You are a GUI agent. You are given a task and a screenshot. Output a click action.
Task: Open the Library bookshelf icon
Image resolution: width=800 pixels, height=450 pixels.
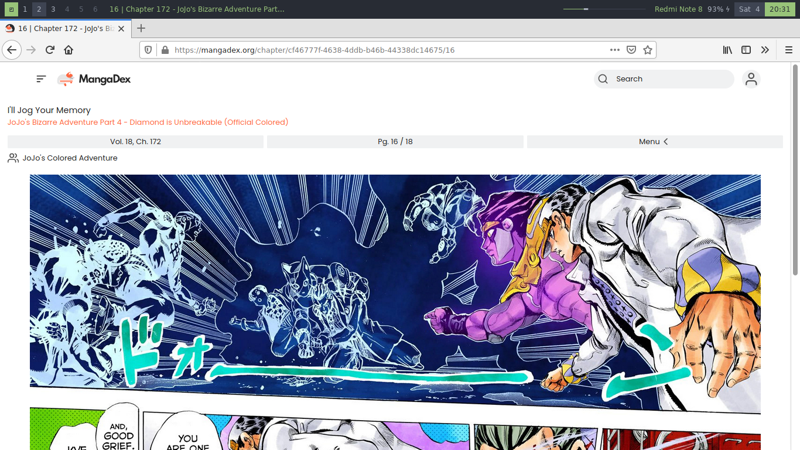pyautogui.click(x=727, y=50)
